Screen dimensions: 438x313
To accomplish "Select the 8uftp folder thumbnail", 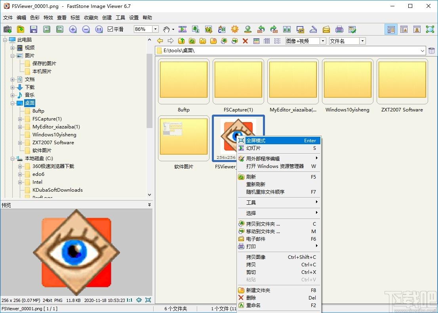I will pos(183,81).
